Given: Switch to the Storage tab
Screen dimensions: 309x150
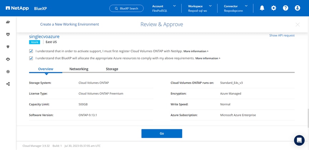Looking at the screenshot, I should 112,69.
